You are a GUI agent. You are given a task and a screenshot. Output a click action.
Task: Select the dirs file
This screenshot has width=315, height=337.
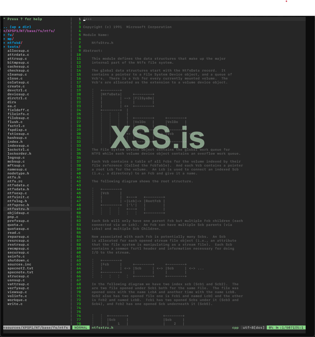(x=12, y=102)
